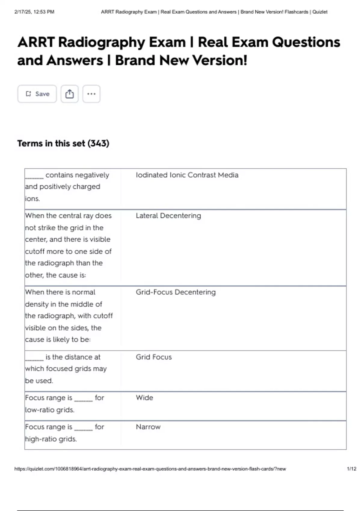This screenshot has height=511, width=361.
Task: Select the 'Focus range for high-ratio grids' term
Action: [64, 433]
